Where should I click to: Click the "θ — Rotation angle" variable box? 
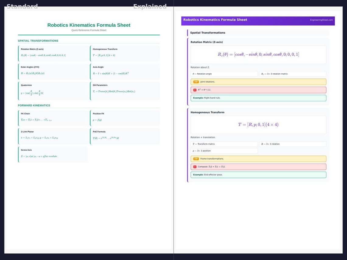[224, 74]
